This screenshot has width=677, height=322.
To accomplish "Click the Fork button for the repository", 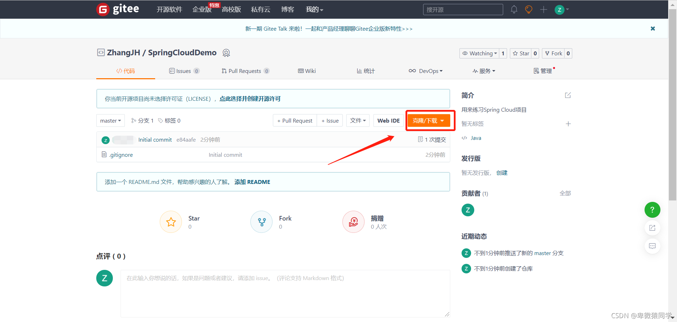I will pyautogui.click(x=553, y=53).
